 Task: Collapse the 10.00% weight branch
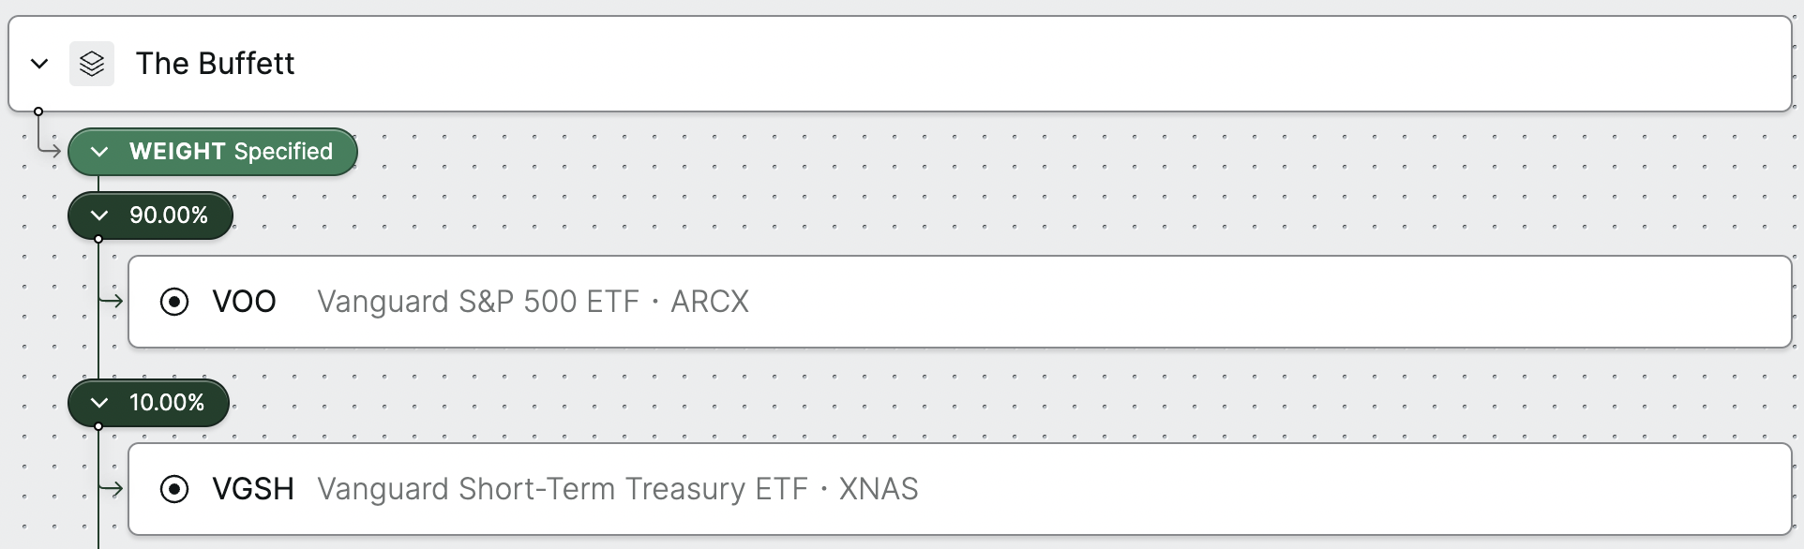99,403
